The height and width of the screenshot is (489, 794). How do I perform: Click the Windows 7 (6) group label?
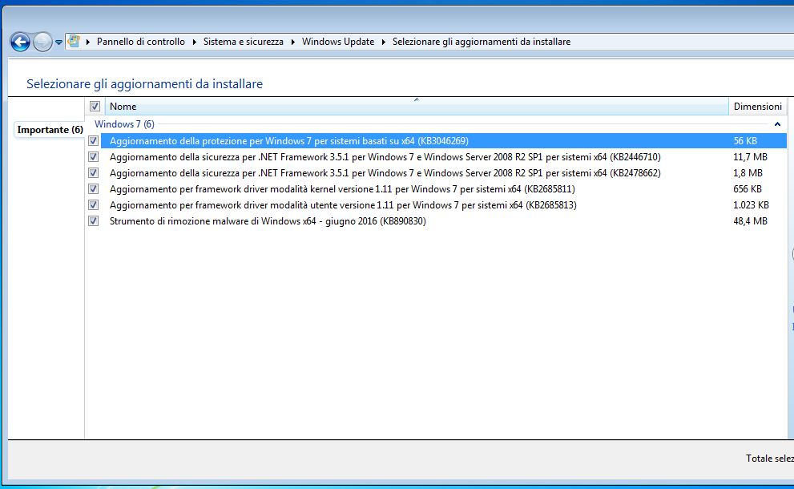[124, 123]
